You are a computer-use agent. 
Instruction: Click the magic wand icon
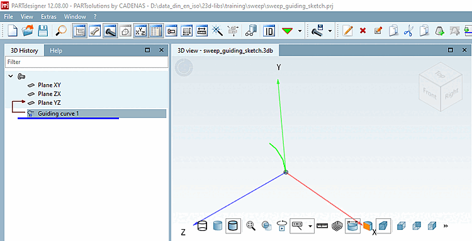click(217, 31)
